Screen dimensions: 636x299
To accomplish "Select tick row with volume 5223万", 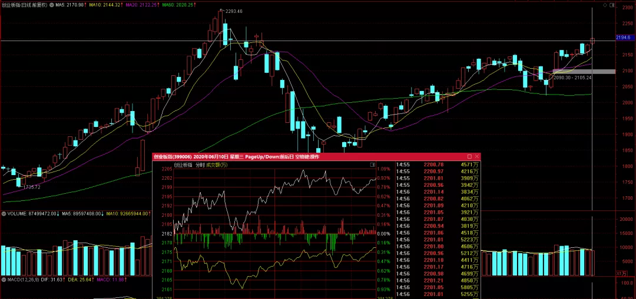I will (438, 240).
